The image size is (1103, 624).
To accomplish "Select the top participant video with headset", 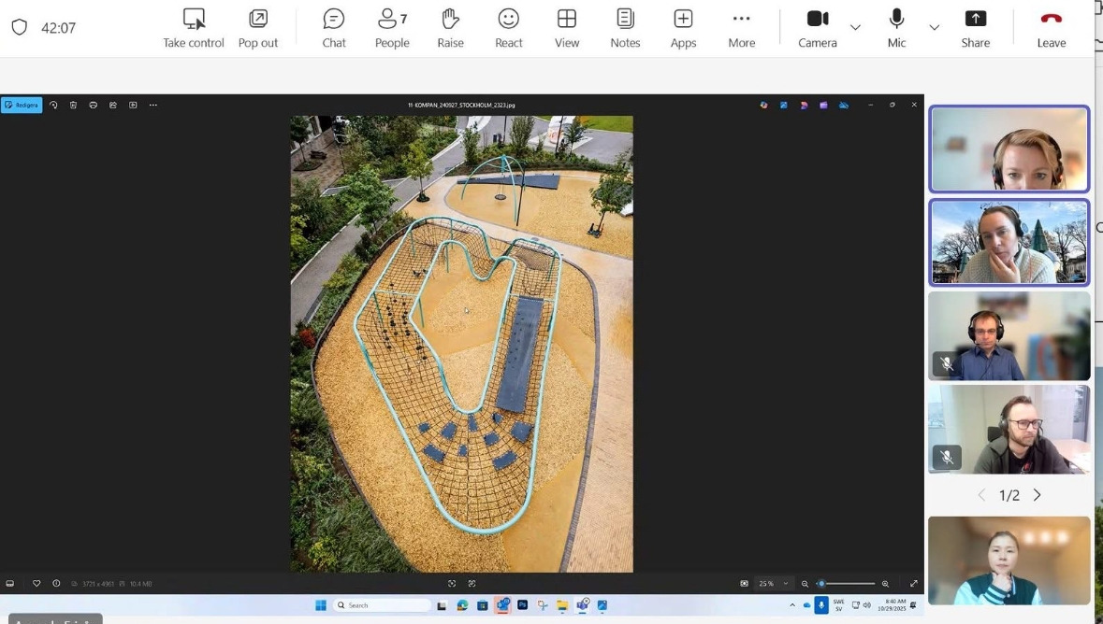I will [1009, 149].
